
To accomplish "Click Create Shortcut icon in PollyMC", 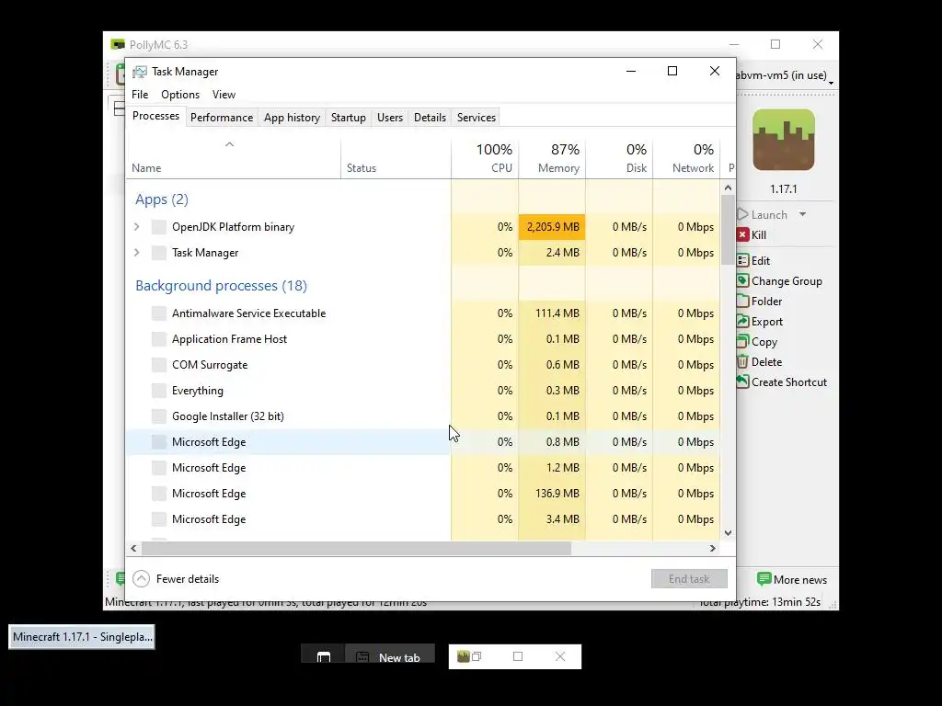I will [x=742, y=381].
